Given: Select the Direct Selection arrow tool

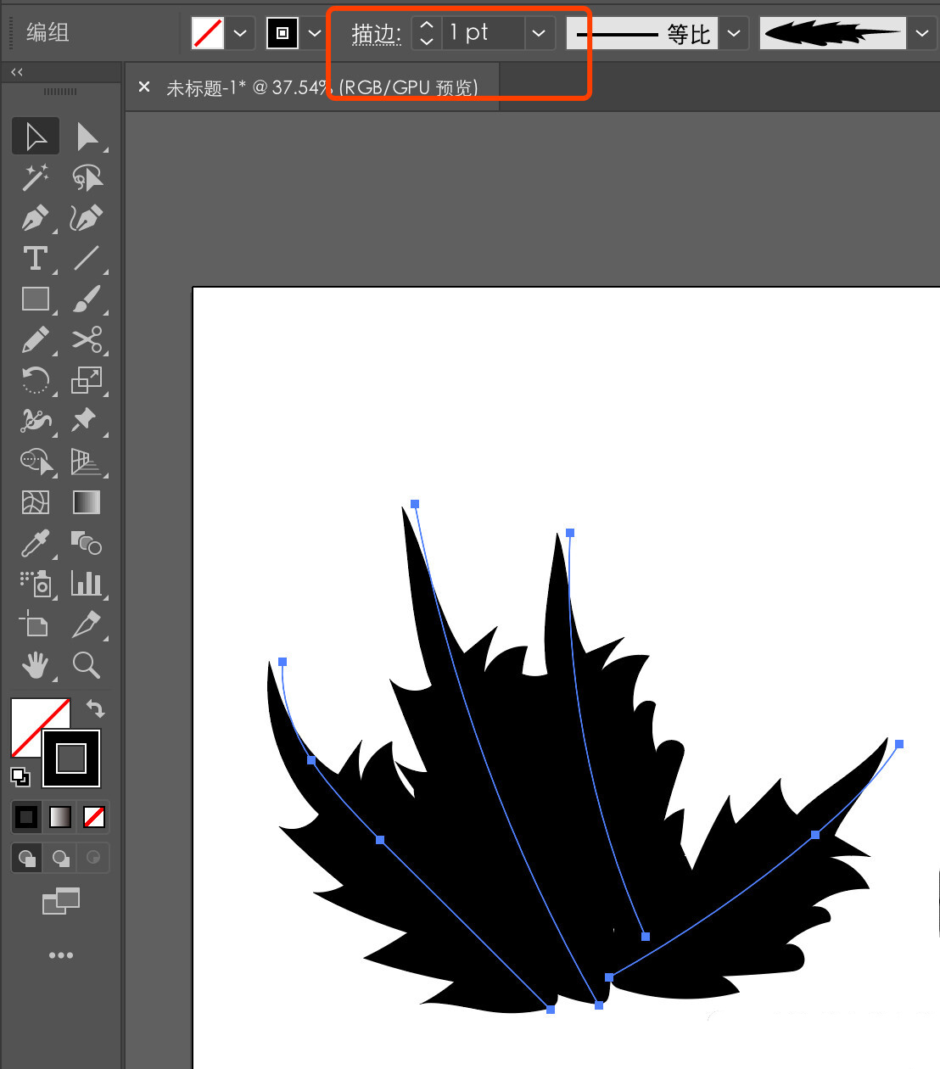Looking at the screenshot, I should 87,137.
